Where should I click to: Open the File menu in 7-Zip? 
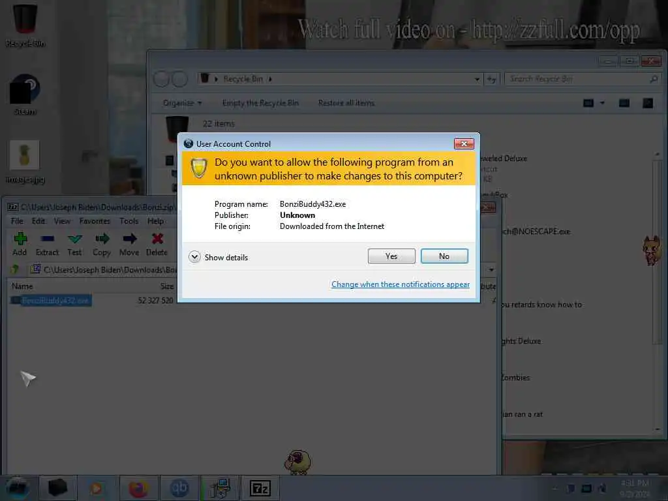[x=17, y=221]
